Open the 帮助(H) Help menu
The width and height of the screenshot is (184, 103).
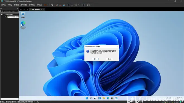point(39,5)
